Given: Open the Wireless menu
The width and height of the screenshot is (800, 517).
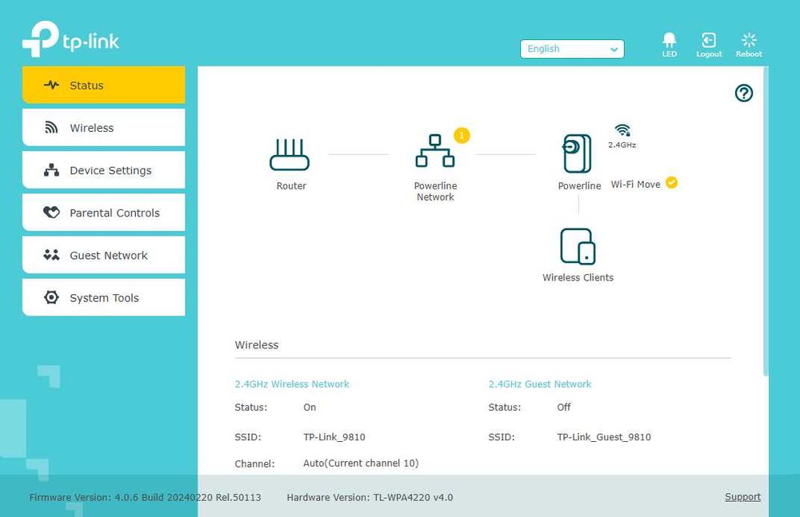Looking at the screenshot, I should (103, 128).
